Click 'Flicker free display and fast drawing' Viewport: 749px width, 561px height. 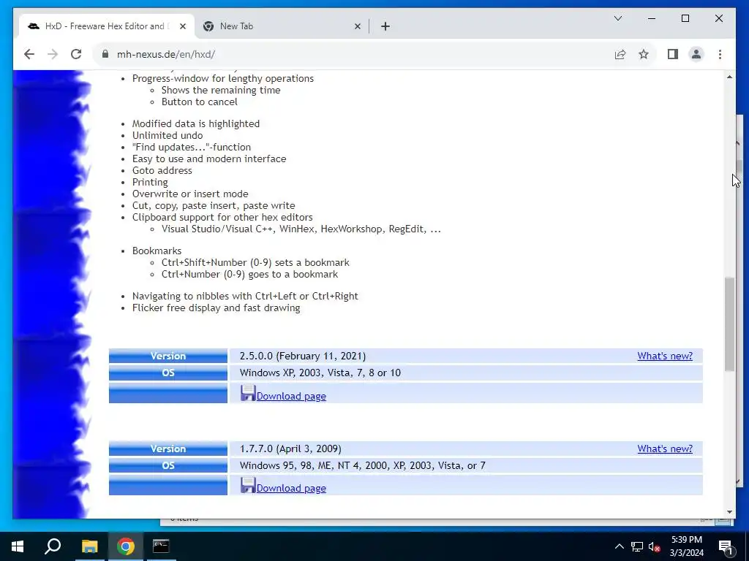pyautogui.click(x=216, y=308)
